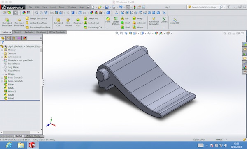The image size is (247, 149).
Task: Select the Draft feature
Action: point(126,23)
